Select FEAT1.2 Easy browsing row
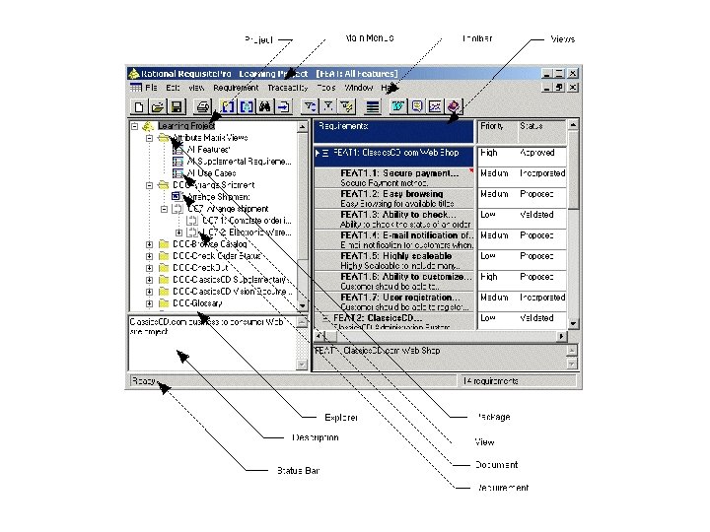The height and width of the screenshot is (532, 710). point(393,199)
